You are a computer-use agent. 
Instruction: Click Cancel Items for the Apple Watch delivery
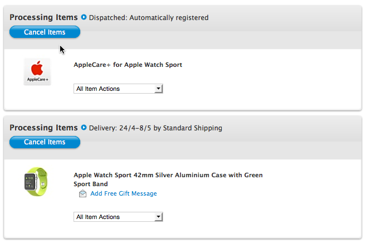[x=45, y=142]
